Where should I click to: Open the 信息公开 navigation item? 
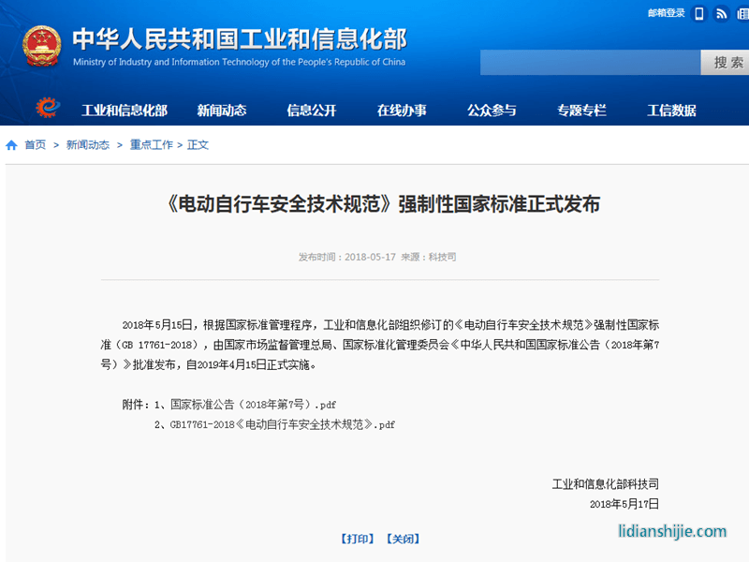(x=311, y=111)
